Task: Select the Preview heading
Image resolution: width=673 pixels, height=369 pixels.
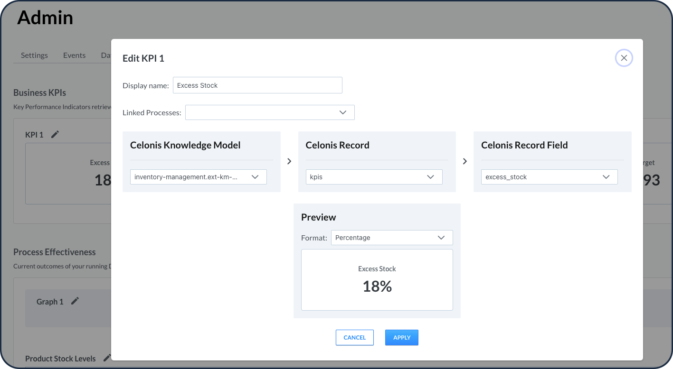Action: 319,217
